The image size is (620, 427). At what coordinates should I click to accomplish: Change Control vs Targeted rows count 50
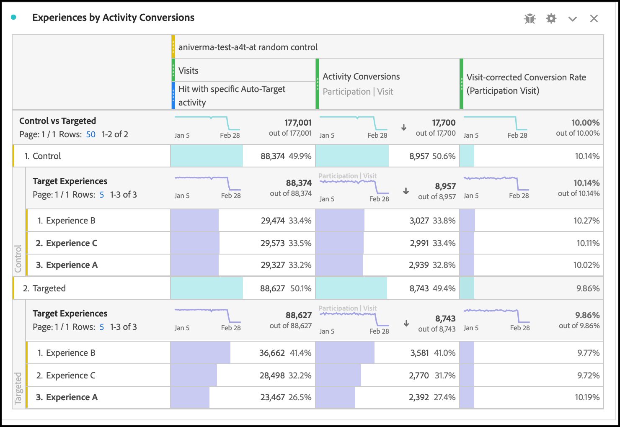[x=91, y=134]
